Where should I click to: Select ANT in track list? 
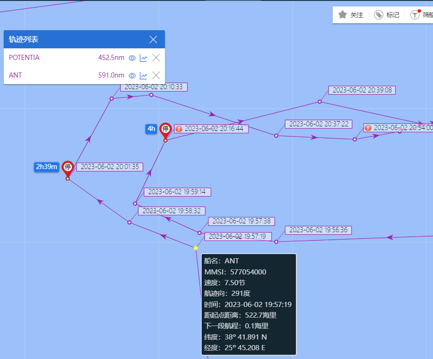[15, 75]
